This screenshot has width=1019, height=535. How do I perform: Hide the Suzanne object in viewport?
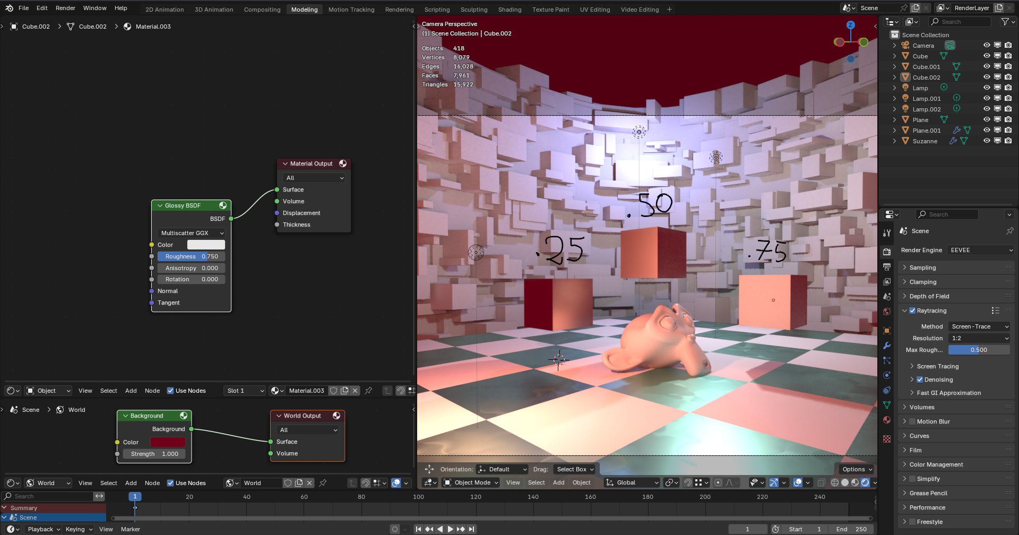987,141
